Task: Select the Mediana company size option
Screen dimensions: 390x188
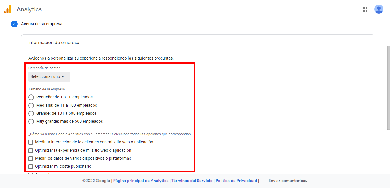Action: tap(31, 105)
